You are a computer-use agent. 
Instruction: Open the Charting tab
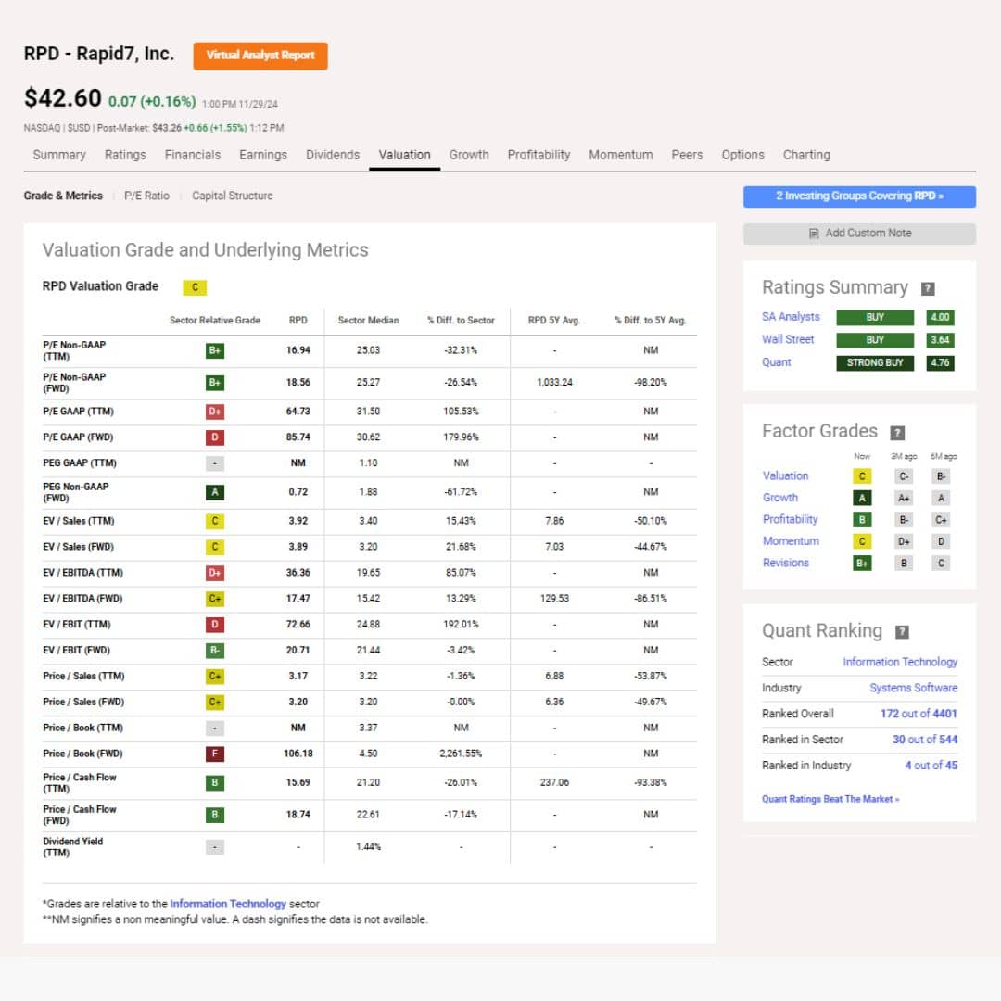[806, 155]
